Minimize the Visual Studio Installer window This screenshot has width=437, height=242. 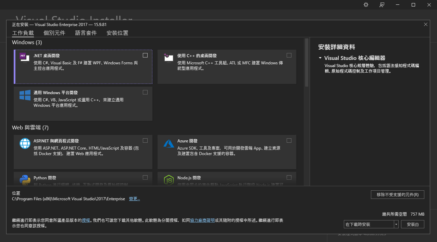(x=398, y=5)
